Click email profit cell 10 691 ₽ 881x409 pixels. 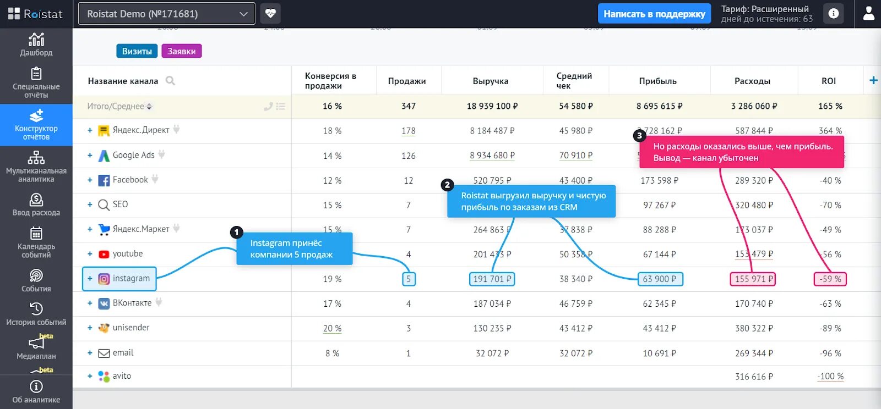(660, 353)
